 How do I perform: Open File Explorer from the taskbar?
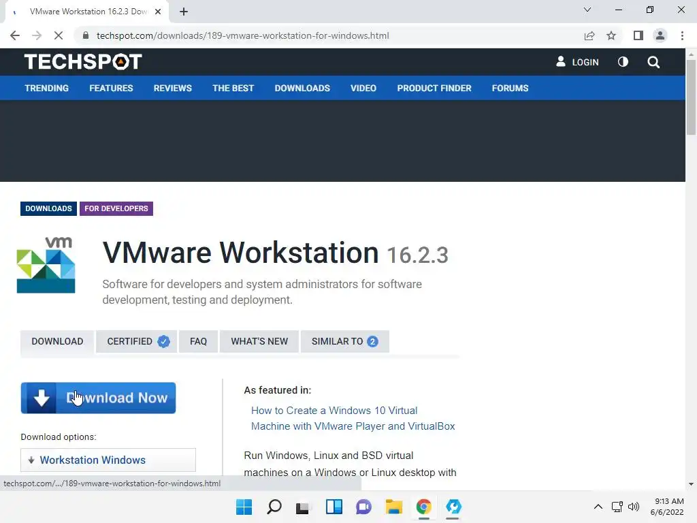point(394,507)
